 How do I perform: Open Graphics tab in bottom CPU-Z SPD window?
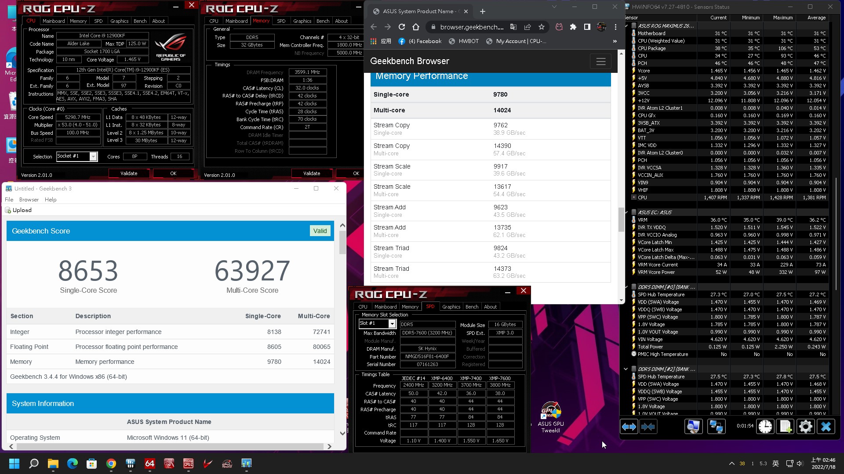click(451, 307)
